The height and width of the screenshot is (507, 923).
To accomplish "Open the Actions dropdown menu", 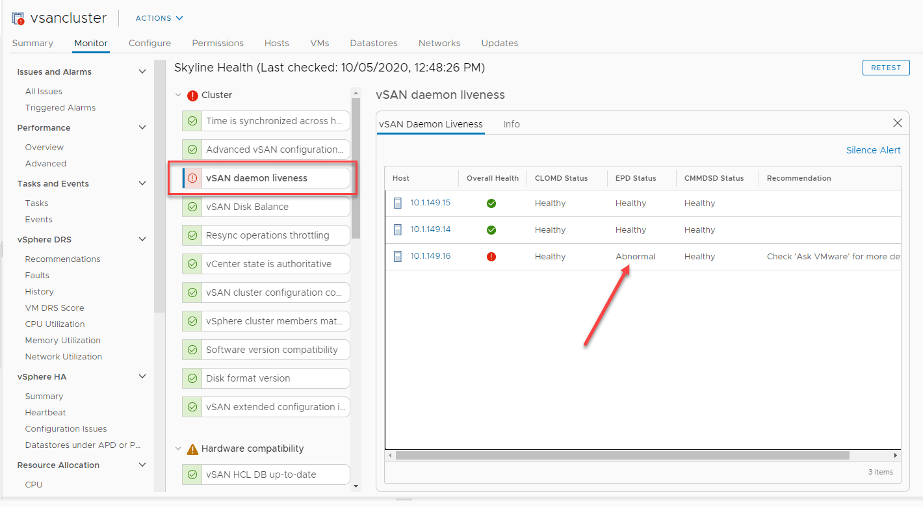I will point(159,18).
